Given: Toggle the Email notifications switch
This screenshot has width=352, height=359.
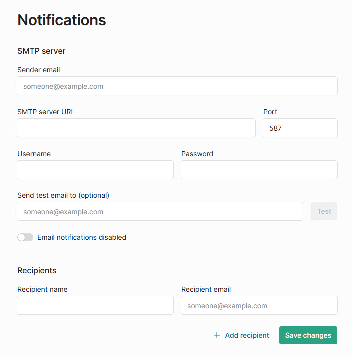Looking at the screenshot, I should point(25,237).
